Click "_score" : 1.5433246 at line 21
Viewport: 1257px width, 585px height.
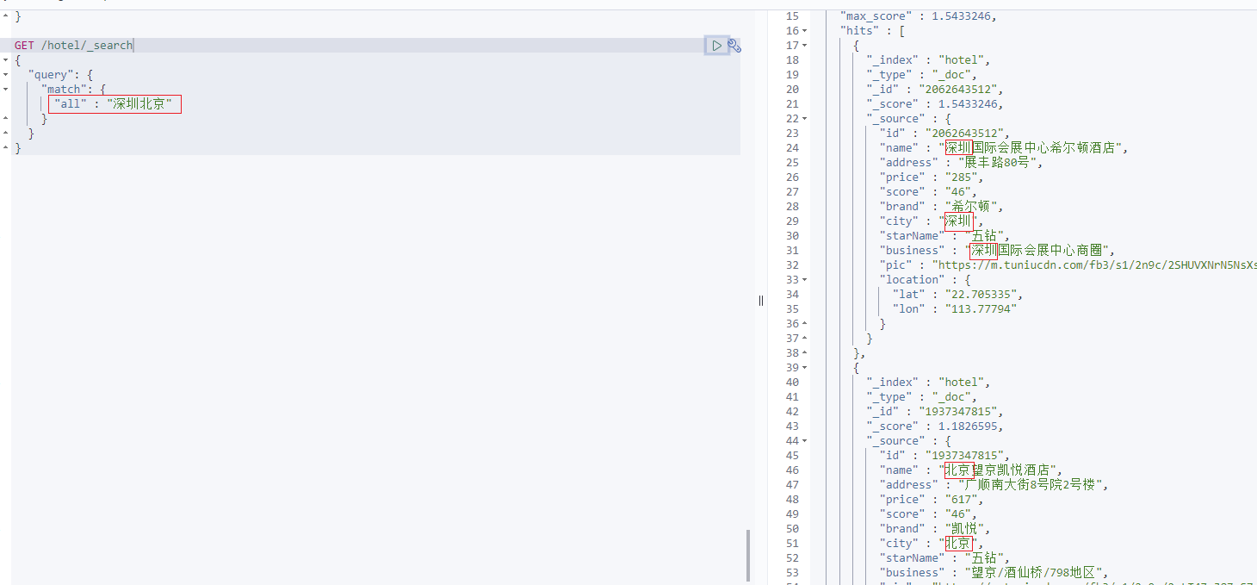pos(935,104)
